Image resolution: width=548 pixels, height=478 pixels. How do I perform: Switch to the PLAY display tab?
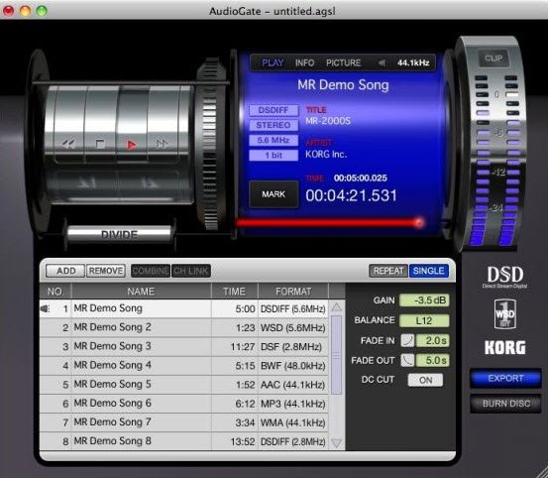[273, 62]
